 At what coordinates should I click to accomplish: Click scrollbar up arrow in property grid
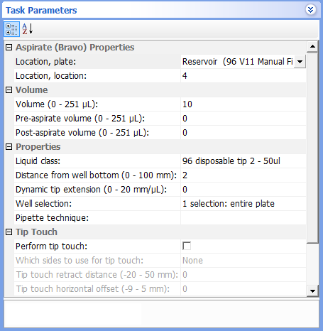(312, 46)
